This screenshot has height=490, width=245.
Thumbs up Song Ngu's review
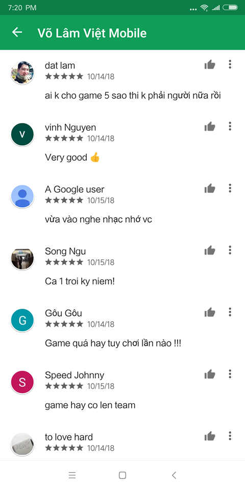coord(210,250)
